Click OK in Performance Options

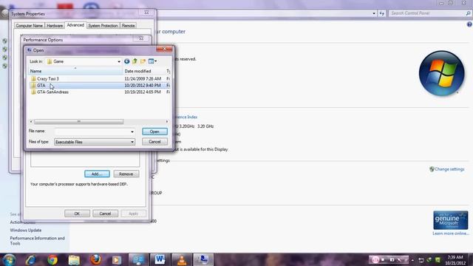pyautogui.click(x=77, y=214)
